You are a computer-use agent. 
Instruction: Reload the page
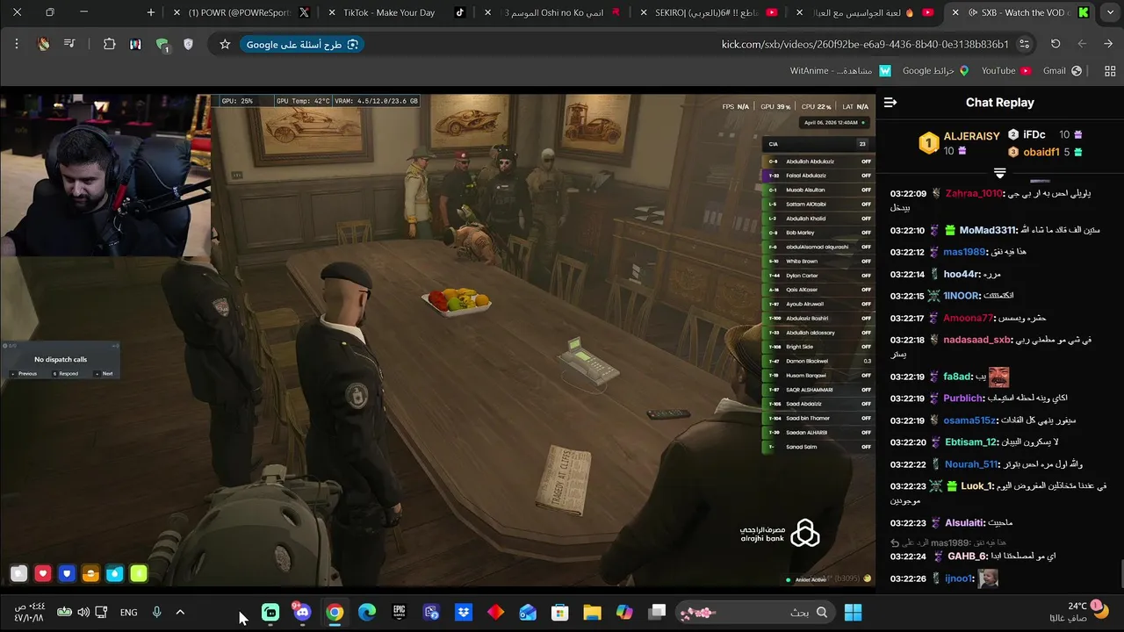1056,44
